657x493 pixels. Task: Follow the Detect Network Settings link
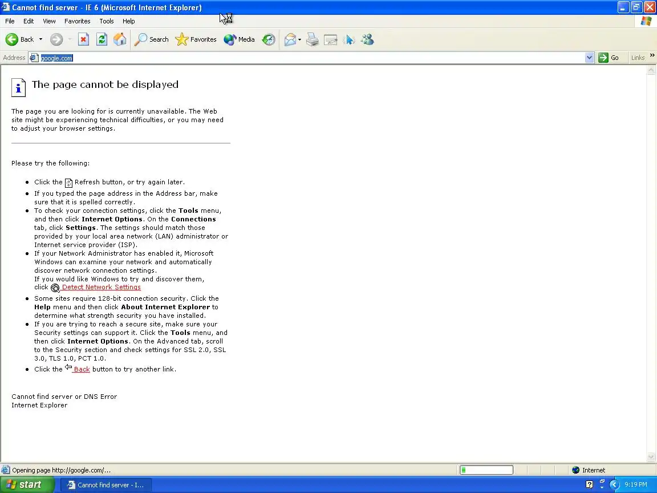point(102,287)
